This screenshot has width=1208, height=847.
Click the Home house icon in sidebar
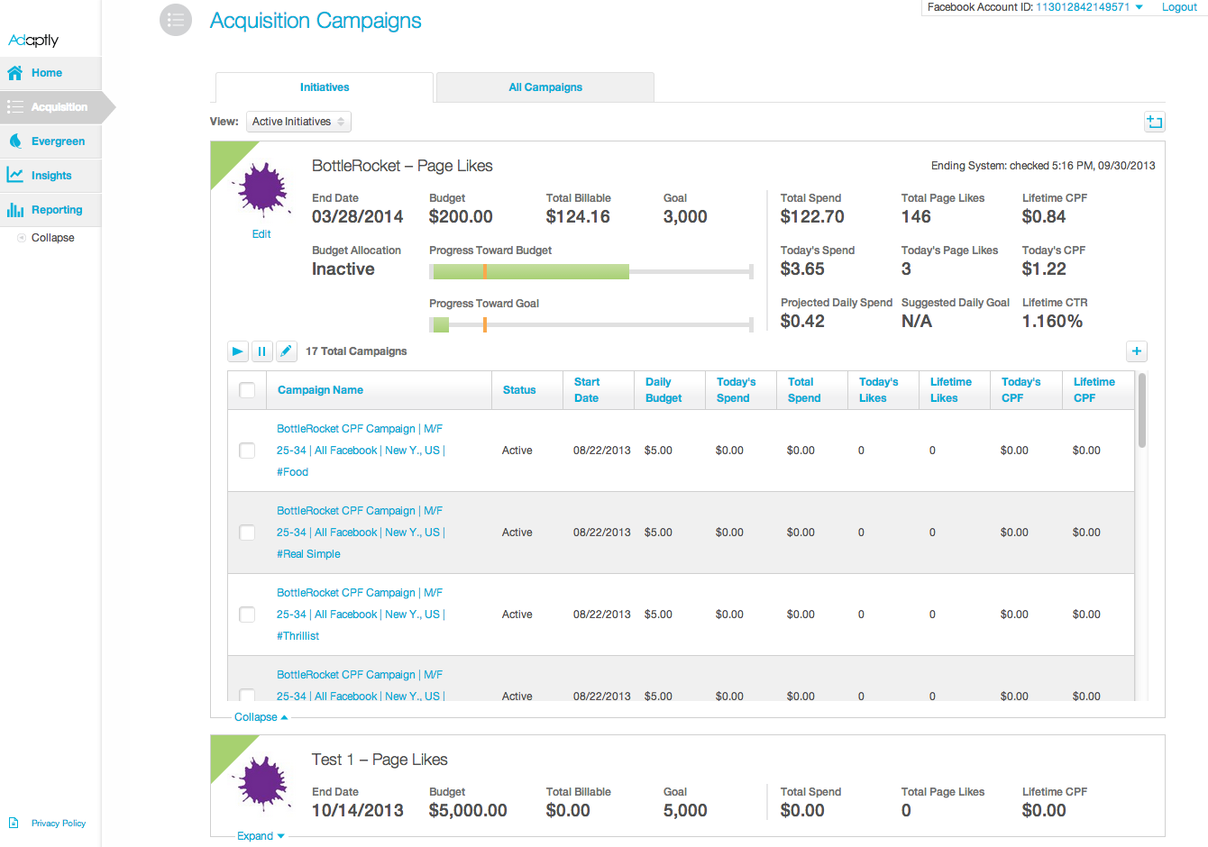pos(15,73)
